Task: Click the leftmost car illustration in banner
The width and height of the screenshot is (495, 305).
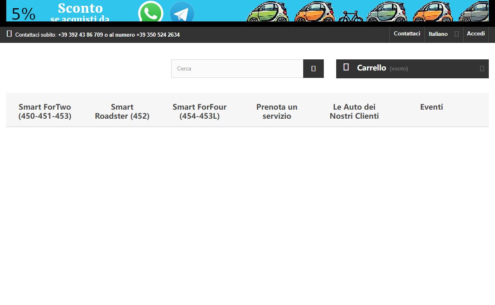Action: point(268,12)
